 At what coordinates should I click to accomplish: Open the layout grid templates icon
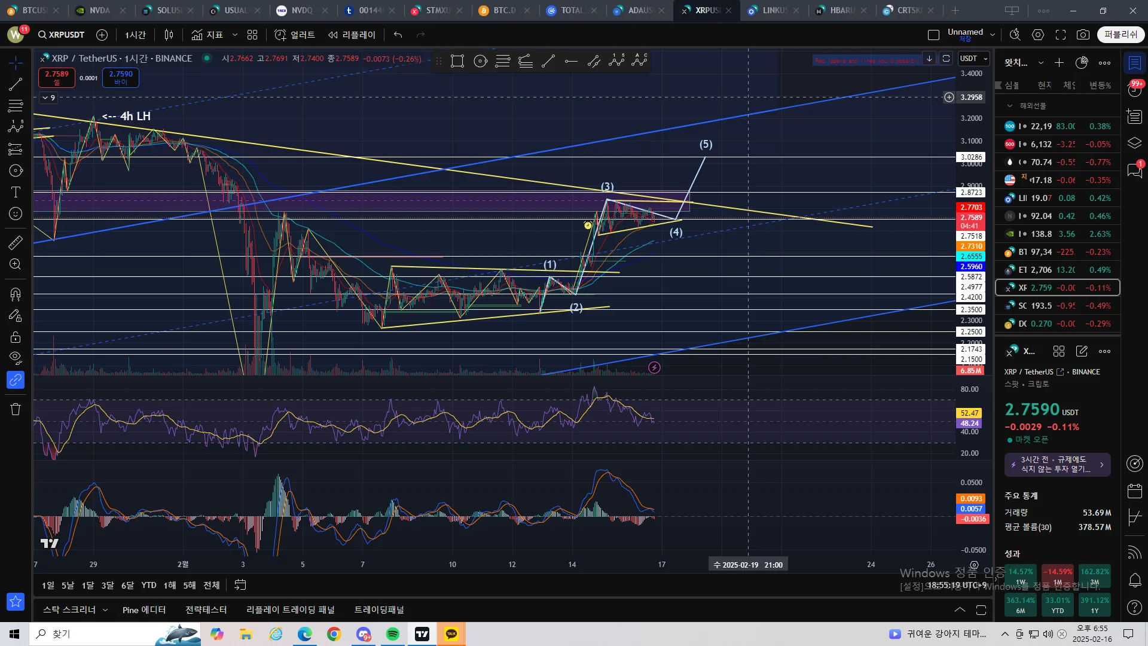(252, 35)
